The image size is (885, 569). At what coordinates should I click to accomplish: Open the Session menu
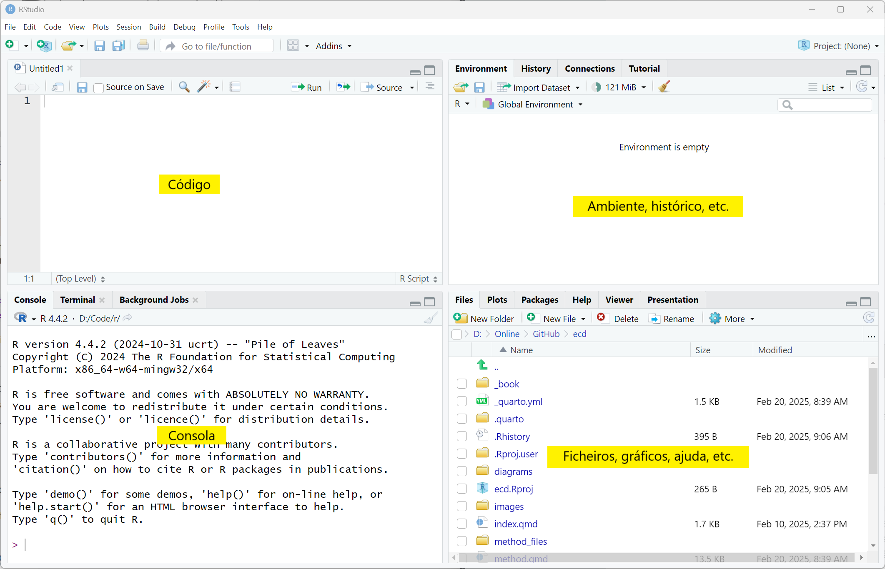pyautogui.click(x=128, y=27)
